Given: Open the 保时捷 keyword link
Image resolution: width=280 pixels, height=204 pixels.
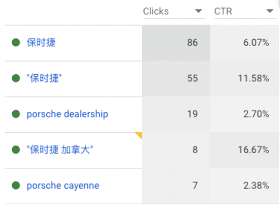Looking at the screenshot, I should coord(41,42).
